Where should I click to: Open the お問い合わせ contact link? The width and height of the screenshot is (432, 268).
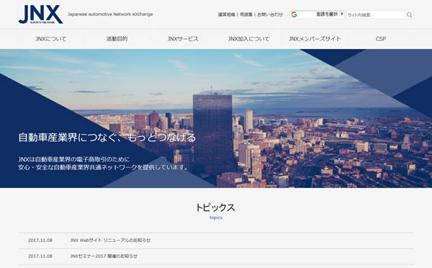(x=270, y=14)
